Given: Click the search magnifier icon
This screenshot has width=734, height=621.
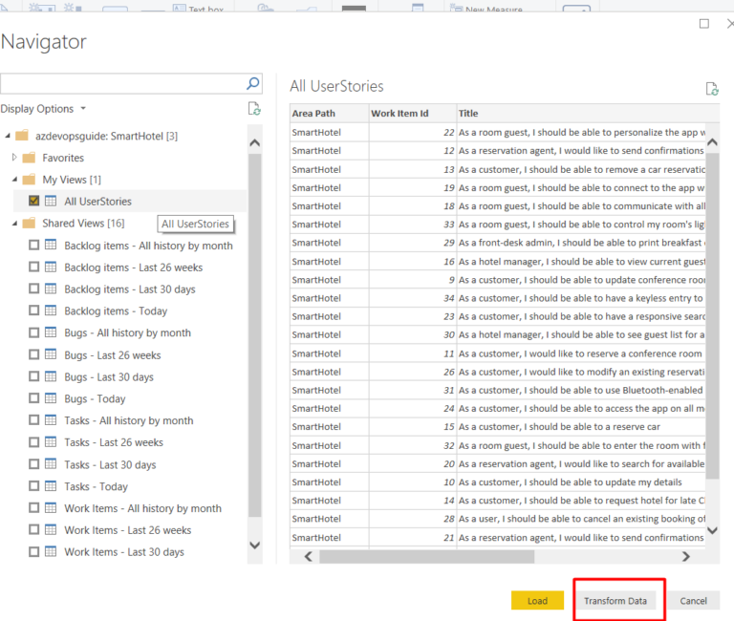Looking at the screenshot, I should pos(253,83).
